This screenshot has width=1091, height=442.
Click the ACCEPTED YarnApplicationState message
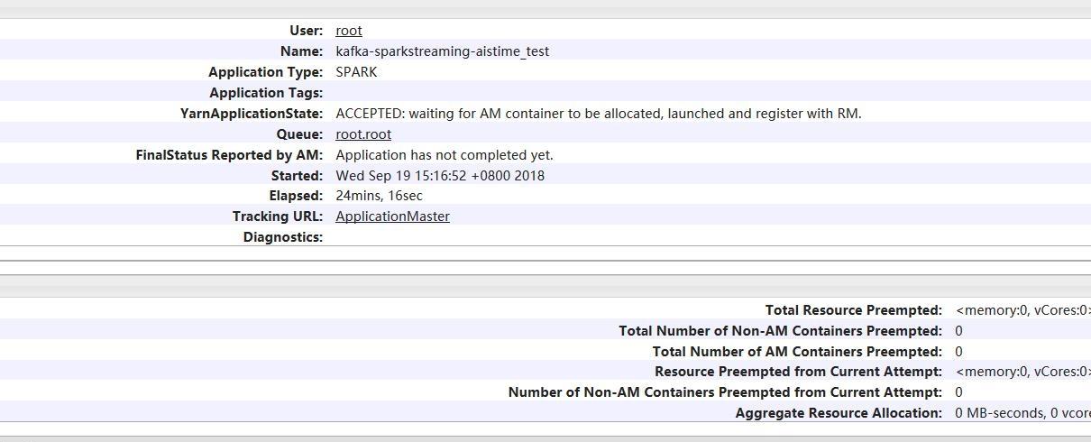pyautogui.click(x=599, y=114)
